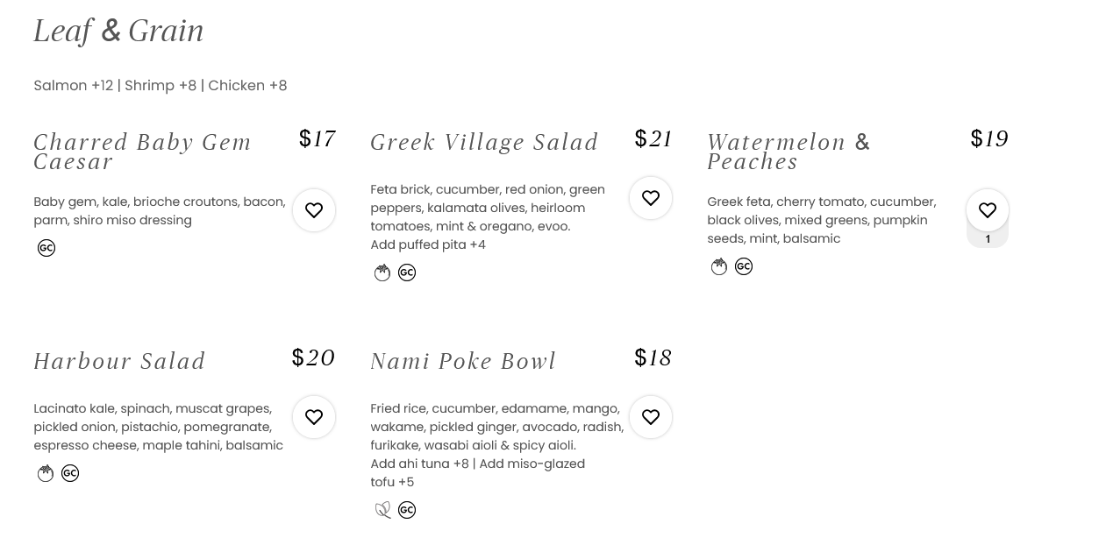This screenshot has width=1099, height=538.
Task: Open Nami Poke Bowl item title
Action: 463,361
